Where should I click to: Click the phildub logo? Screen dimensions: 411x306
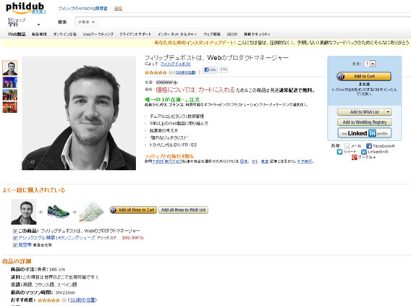pos(25,8)
